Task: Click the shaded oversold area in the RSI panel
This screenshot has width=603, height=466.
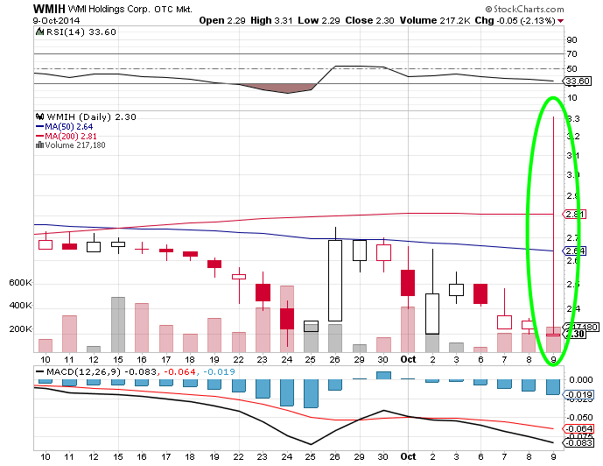Action: click(283, 88)
